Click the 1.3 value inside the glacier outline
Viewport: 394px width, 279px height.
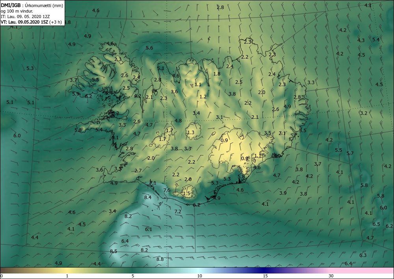(x=191, y=132)
